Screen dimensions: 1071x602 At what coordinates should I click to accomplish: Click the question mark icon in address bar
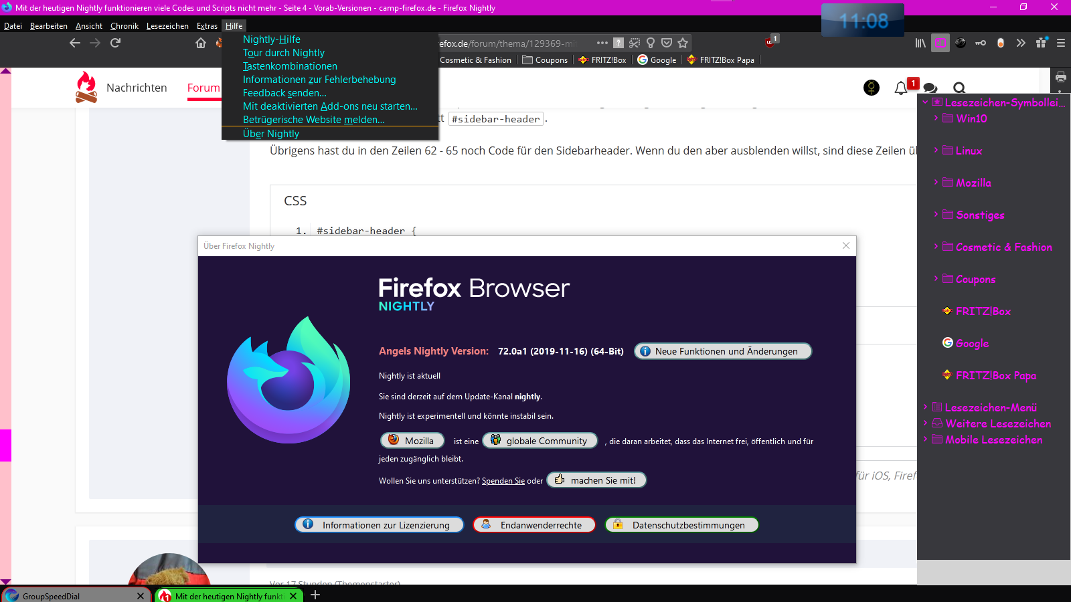click(x=619, y=43)
